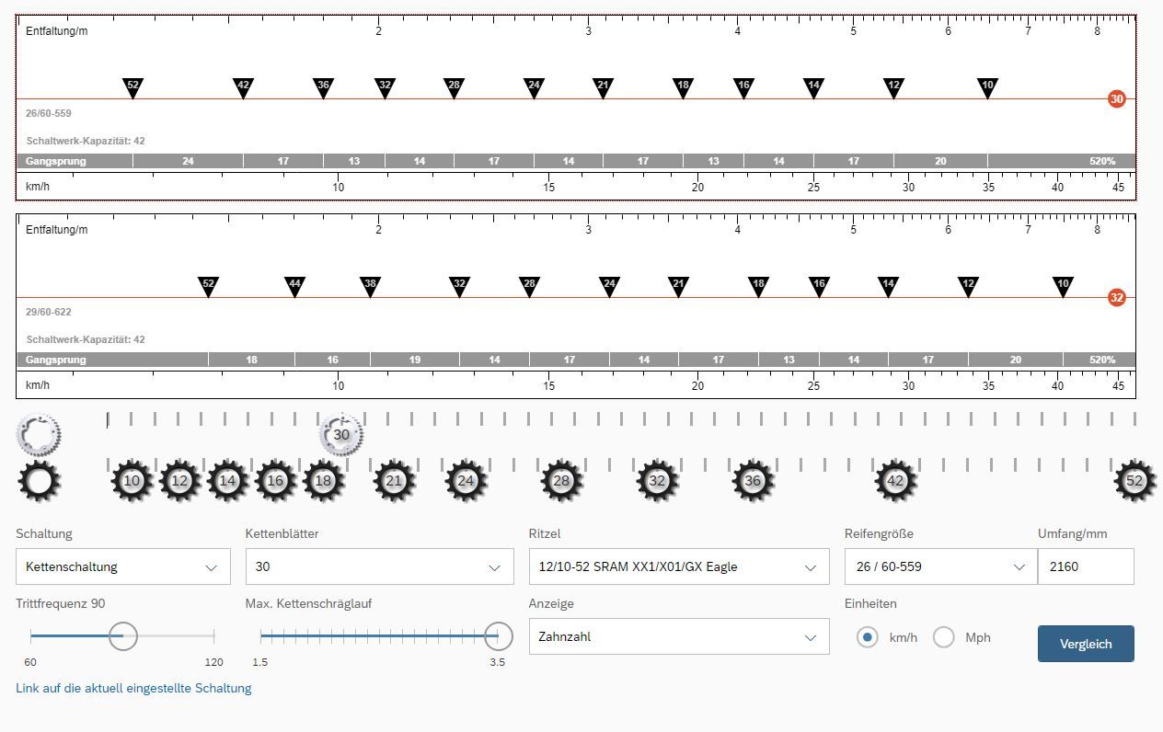The width and height of the screenshot is (1163, 732).
Task: Open the Ritzel cassette dropdown
Action: point(678,566)
